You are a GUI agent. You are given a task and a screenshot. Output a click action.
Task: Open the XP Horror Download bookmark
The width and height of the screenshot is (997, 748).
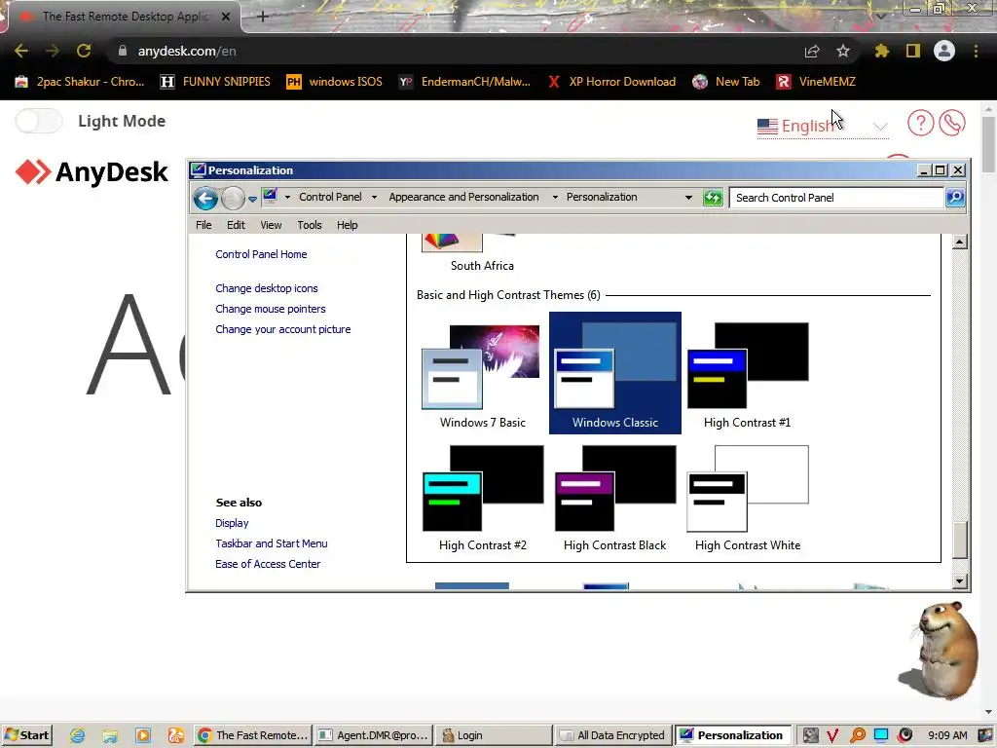pyautogui.click(x=611, y=82)
